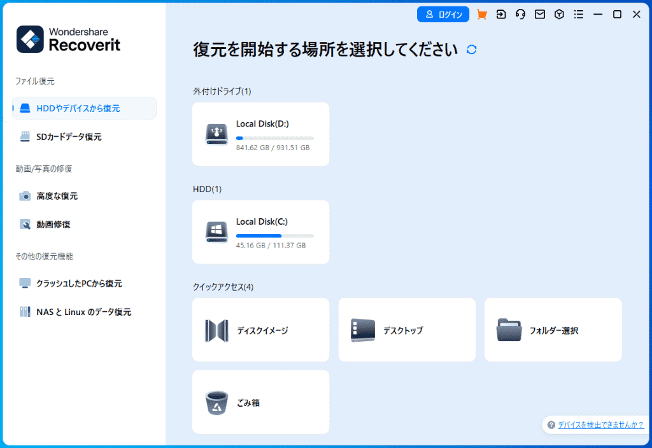Viewport: 652px width, 448px height.
Task: Click the Local Disk(C:) usage bar
Action: (x=275, y=235)
